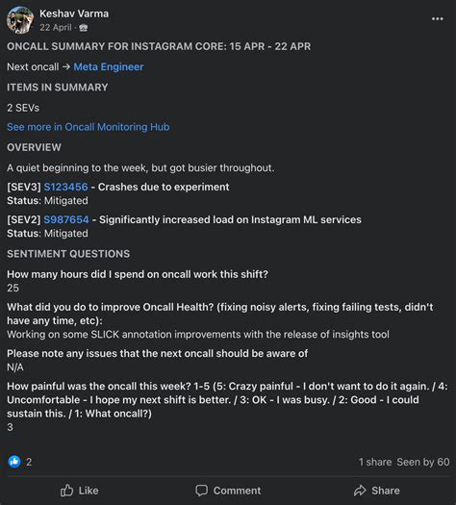Click the group audience icon beside date
This screenshot has height=505, width=456.
pyautogui.click(x=84, y=28)
